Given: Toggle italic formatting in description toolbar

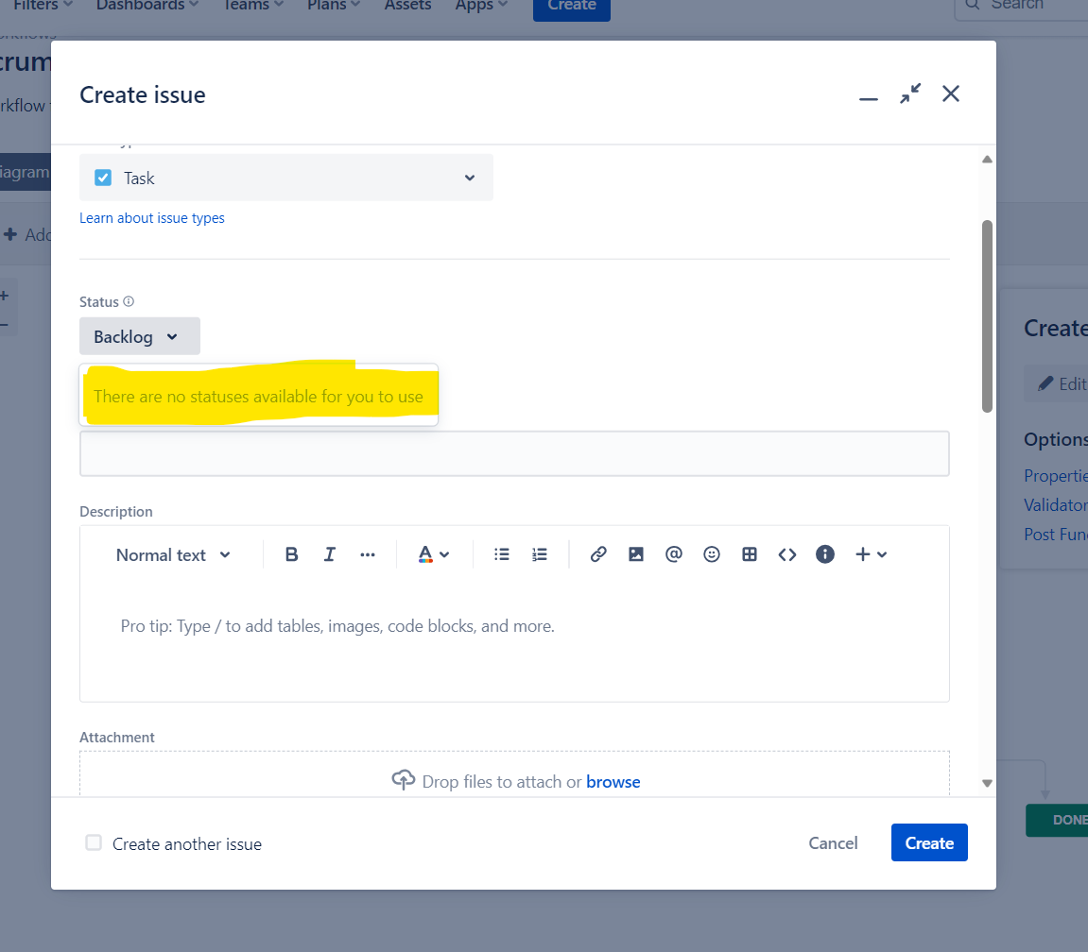Looking at the screenshot, I should (x=330, y=554).
